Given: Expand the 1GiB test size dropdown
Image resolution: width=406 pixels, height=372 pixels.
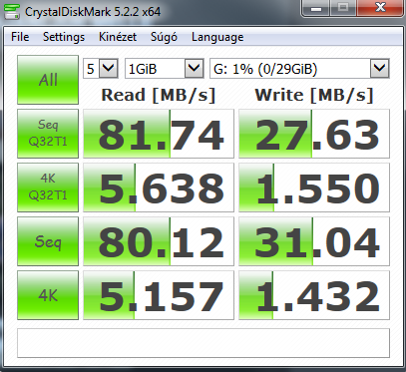Looking at the screenshot, I should (194, 69).
